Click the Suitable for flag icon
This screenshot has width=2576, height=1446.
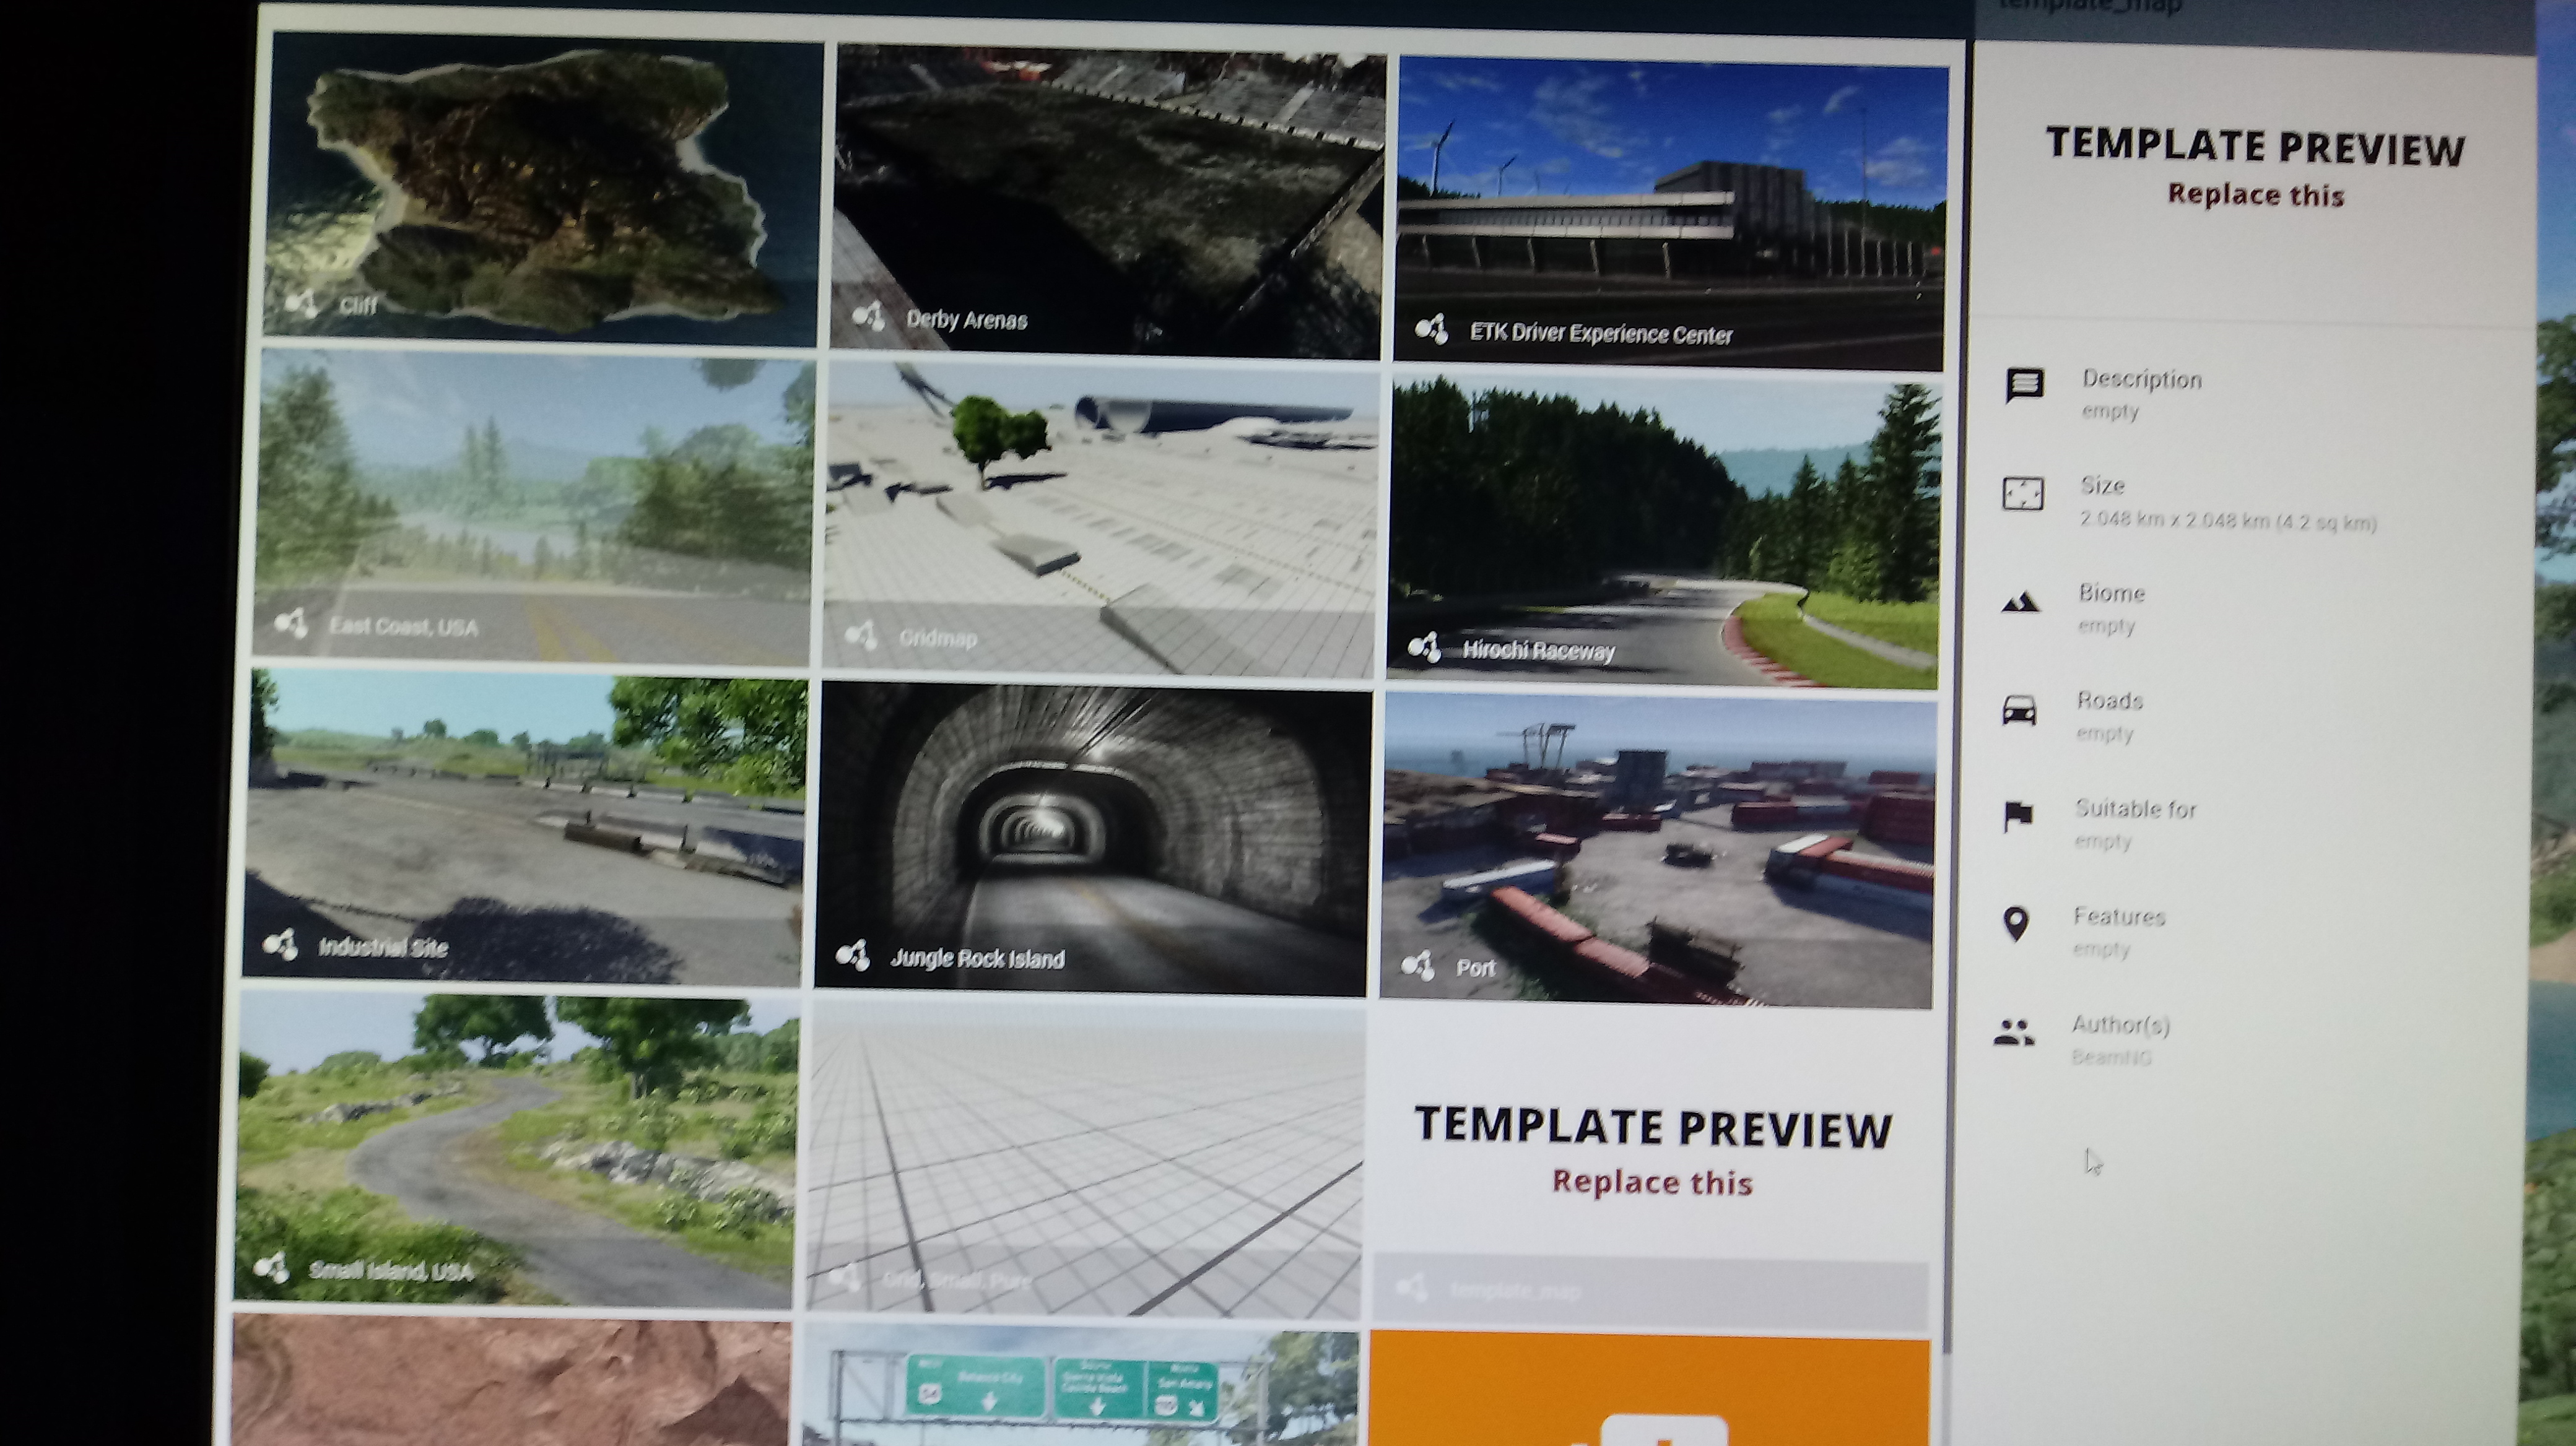(2018, 816)
